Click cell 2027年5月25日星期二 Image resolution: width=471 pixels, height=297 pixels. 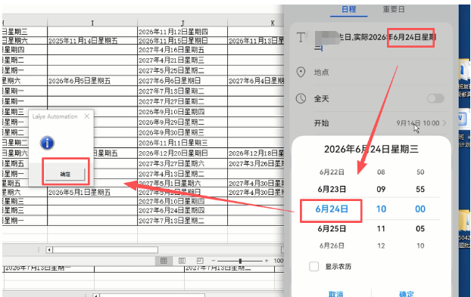pyautogui.click(x=182, y=70)
